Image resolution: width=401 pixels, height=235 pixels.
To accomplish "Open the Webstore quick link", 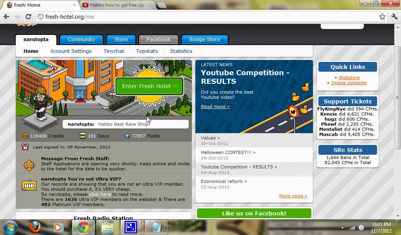I will point(349,78).
